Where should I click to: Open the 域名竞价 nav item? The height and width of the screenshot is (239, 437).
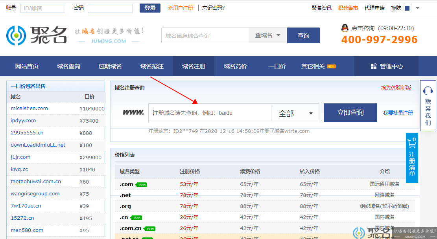[x=235, y=66]
